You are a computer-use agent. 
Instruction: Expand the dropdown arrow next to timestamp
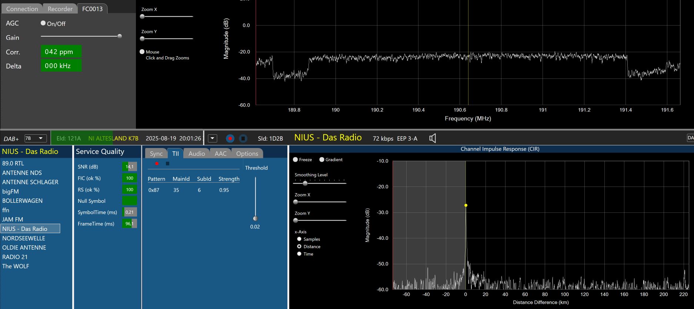coord(213,138)
